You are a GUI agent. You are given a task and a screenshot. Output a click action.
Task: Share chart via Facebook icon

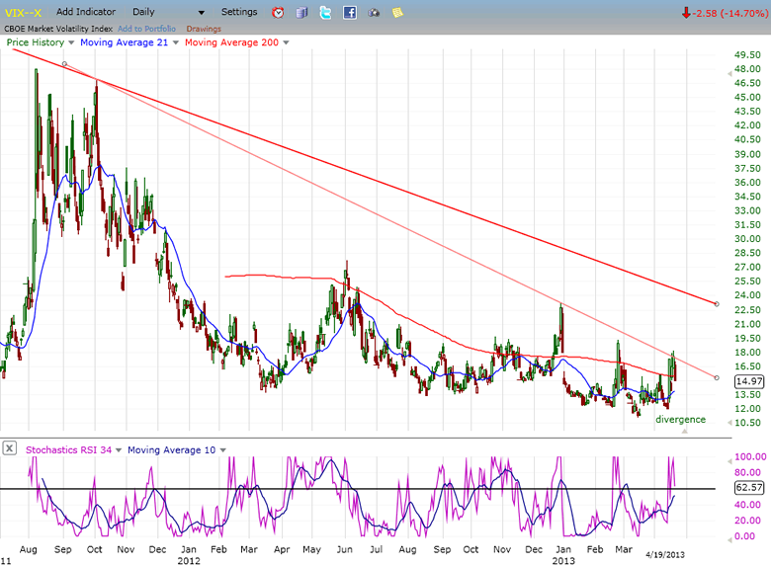pyautogui.click(x=350, y=13)
